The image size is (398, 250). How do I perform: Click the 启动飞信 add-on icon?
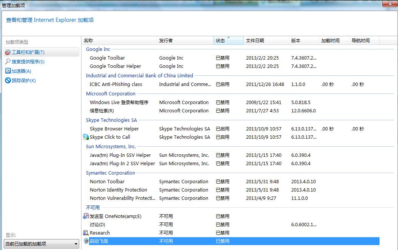[86, 241]
